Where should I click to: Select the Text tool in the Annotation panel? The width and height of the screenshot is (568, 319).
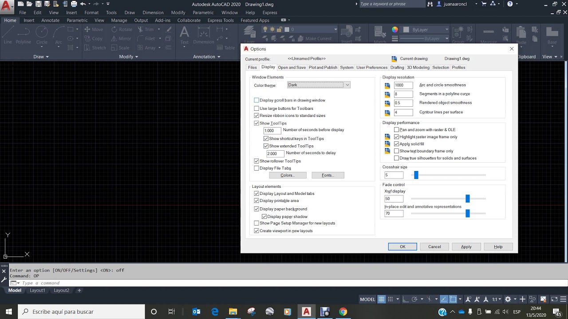pyautogui.click(x=184, y=35)
